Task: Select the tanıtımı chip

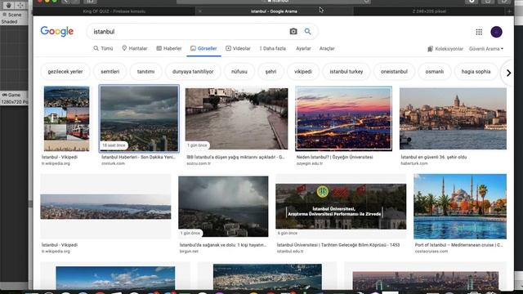Action: point(145,72)
